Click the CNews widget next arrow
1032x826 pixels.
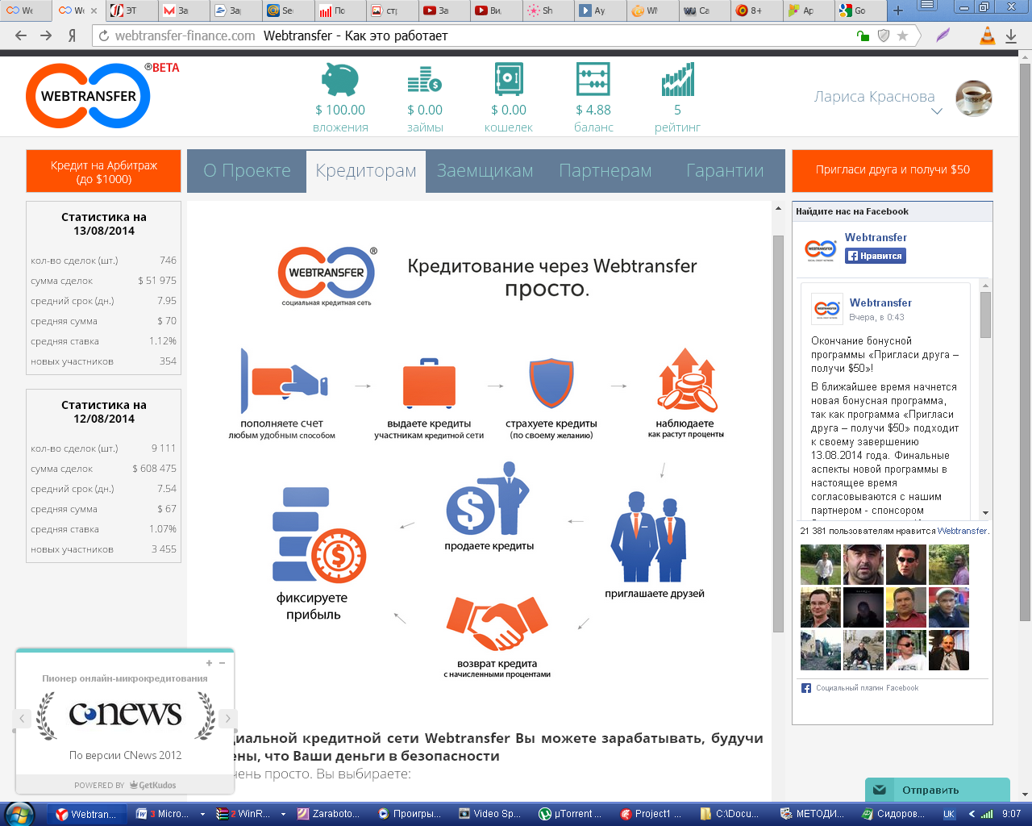228,718
